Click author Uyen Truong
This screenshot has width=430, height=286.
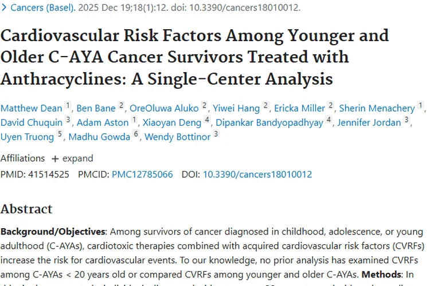[28, 137]
